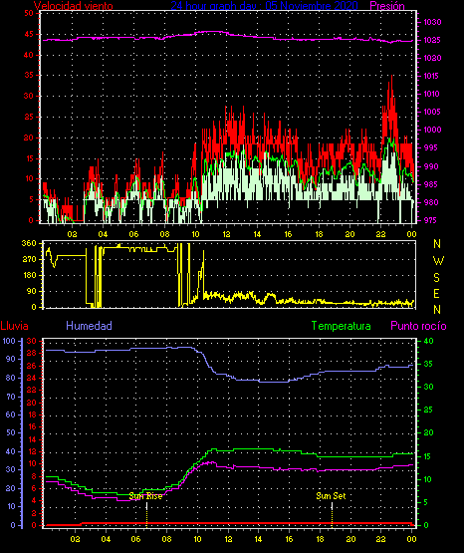Click the 'Punto rocío' legend label
464x553 pixels.
(418, 326)
